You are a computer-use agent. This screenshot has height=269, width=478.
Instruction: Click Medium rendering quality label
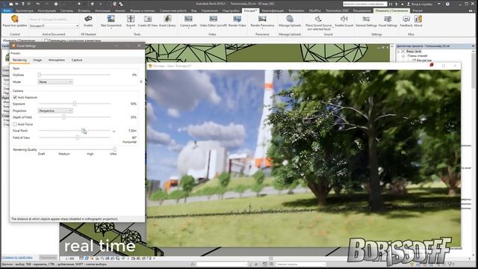pos(64,154)
